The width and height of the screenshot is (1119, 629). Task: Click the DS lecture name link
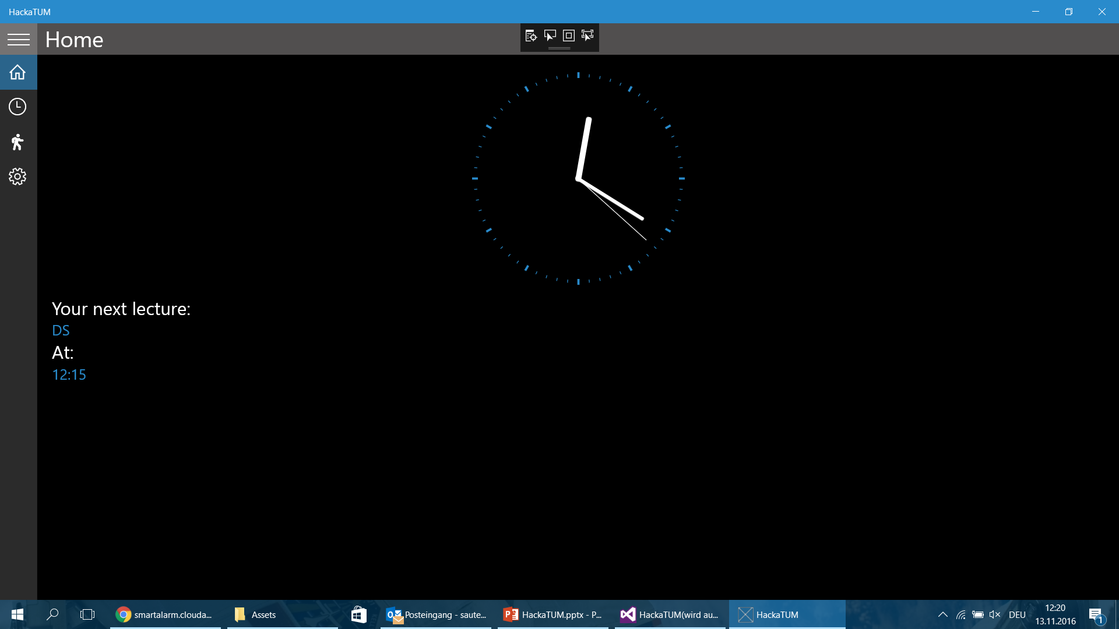(x=61, y=330)
